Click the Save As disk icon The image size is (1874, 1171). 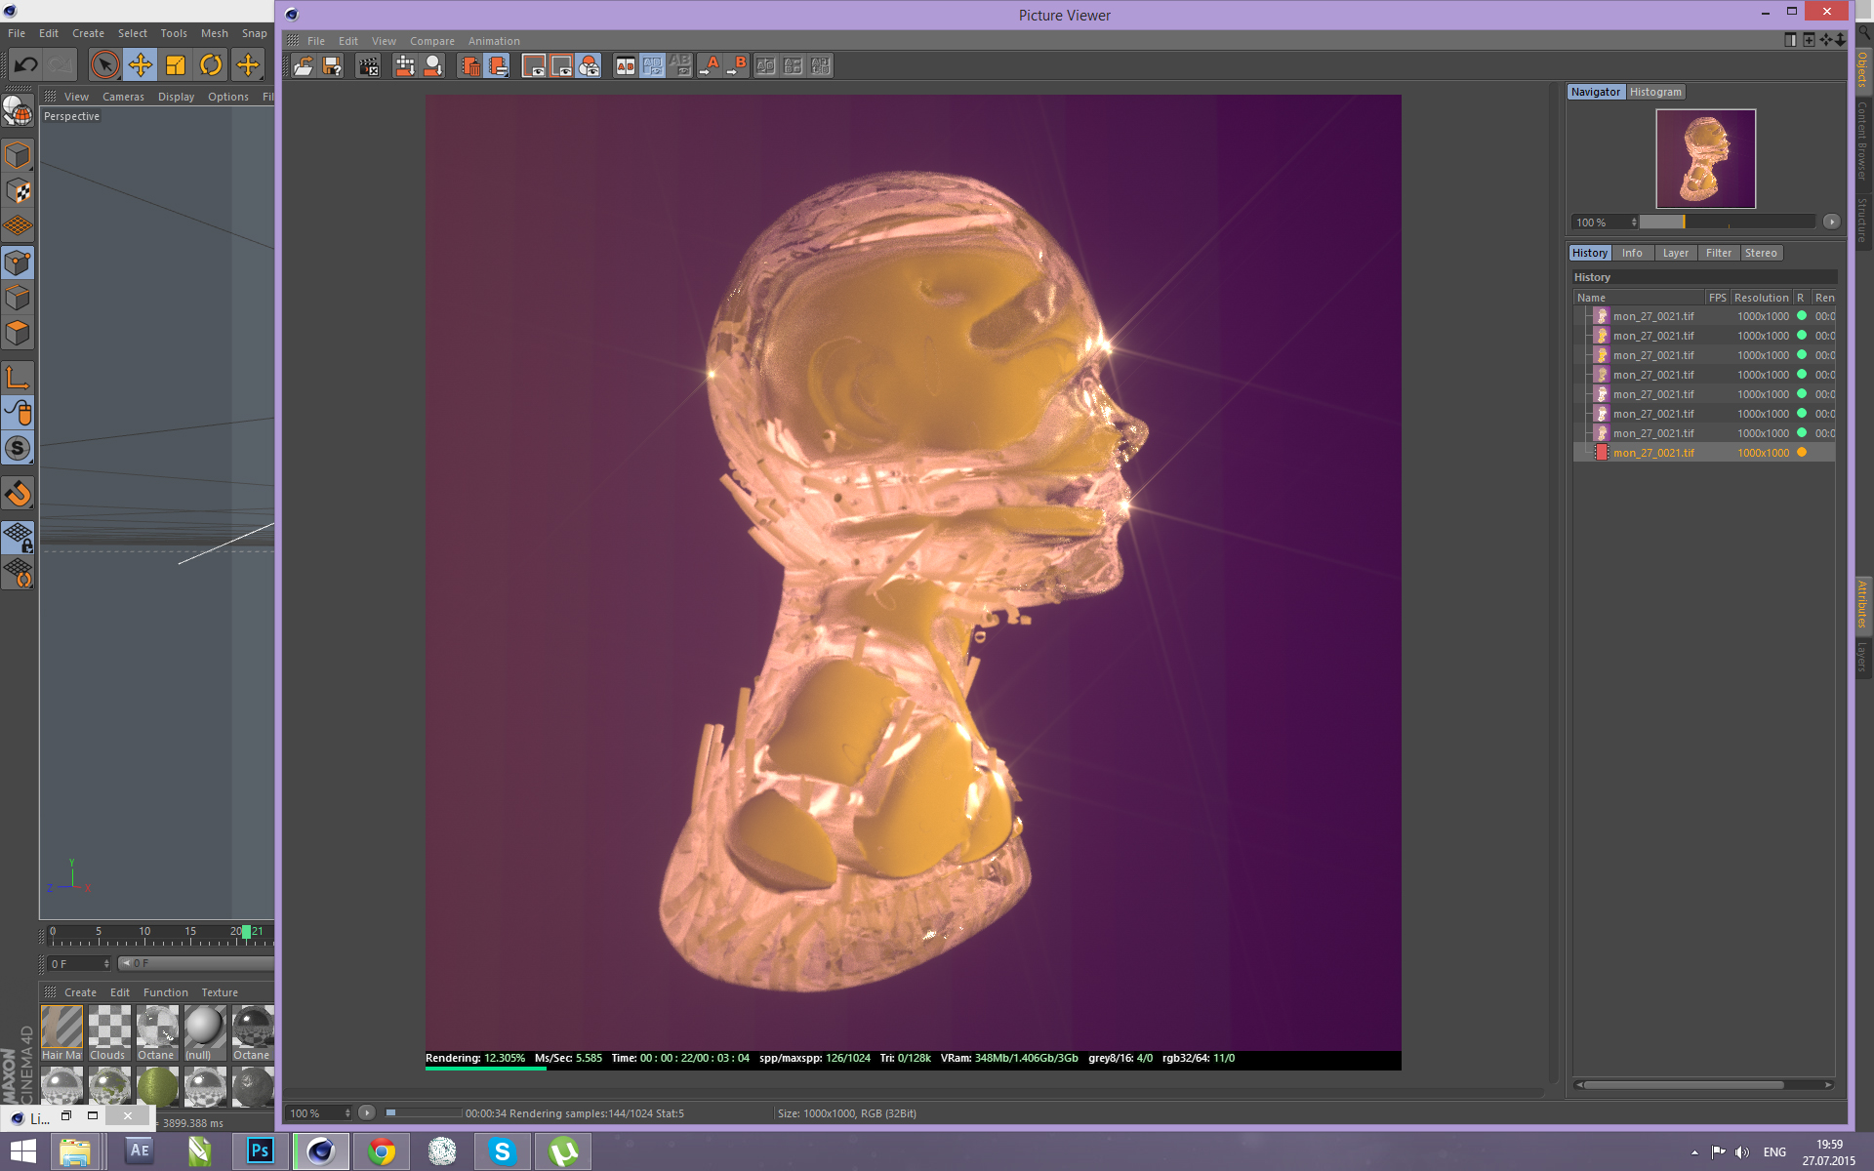pos(333,66)
